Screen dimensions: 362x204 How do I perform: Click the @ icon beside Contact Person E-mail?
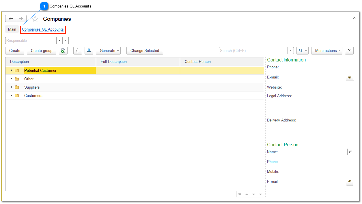[350, 182]
